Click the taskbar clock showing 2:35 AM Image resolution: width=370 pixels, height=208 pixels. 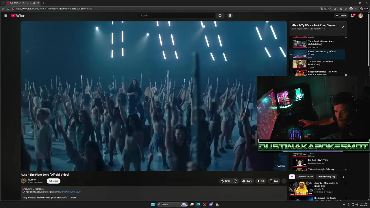point(364,205)
